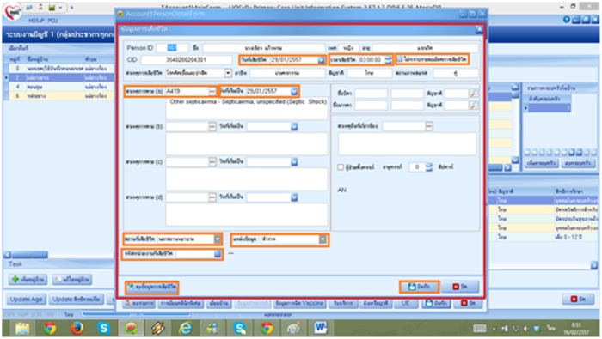Screen dimensions: 602x339
Task: Click the red X close button in the death form
Action: (x=460, y=287)
